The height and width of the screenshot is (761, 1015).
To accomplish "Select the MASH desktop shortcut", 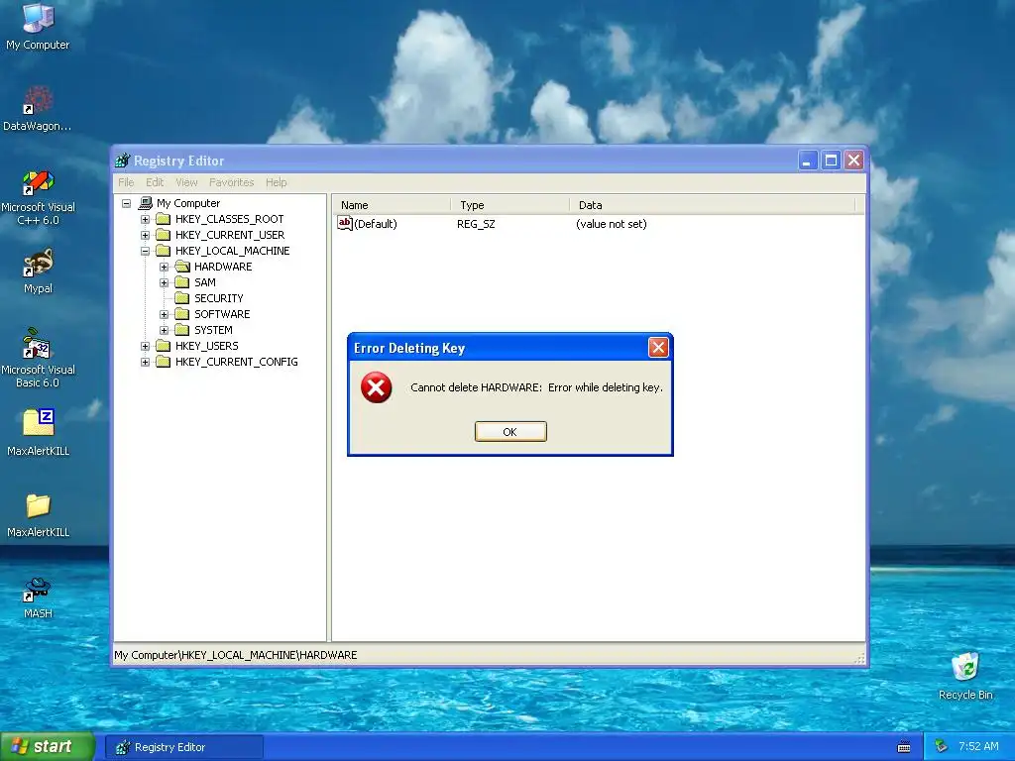I will (x=38, y=598).
